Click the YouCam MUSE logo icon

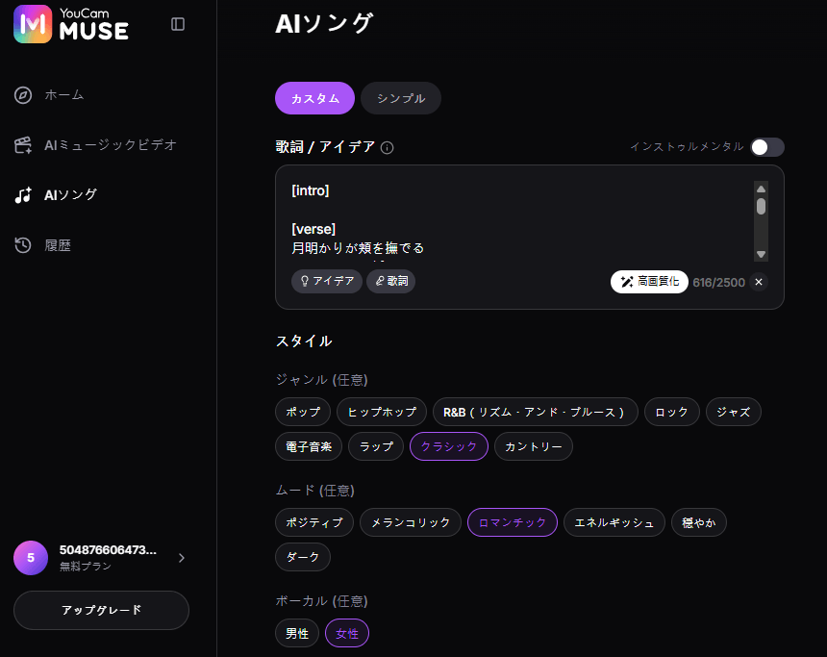pyautogui.click(x=33, y=24)
